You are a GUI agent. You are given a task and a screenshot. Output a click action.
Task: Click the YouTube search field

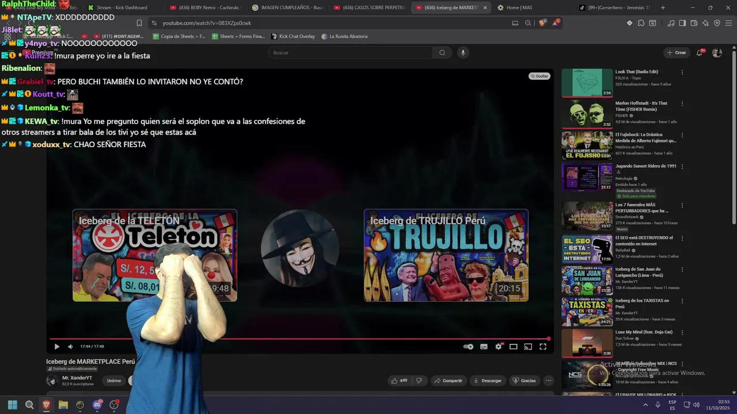[350, 53]
